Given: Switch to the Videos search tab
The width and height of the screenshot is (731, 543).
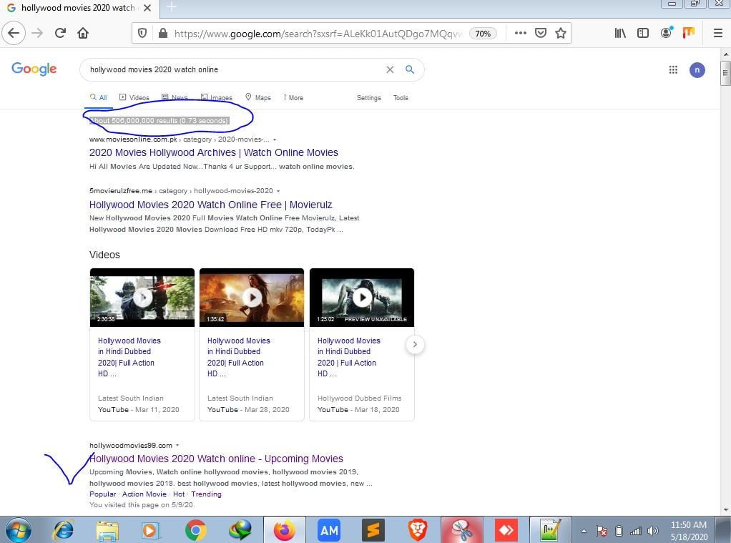Looking at the screenshot, I should (134, 97).
